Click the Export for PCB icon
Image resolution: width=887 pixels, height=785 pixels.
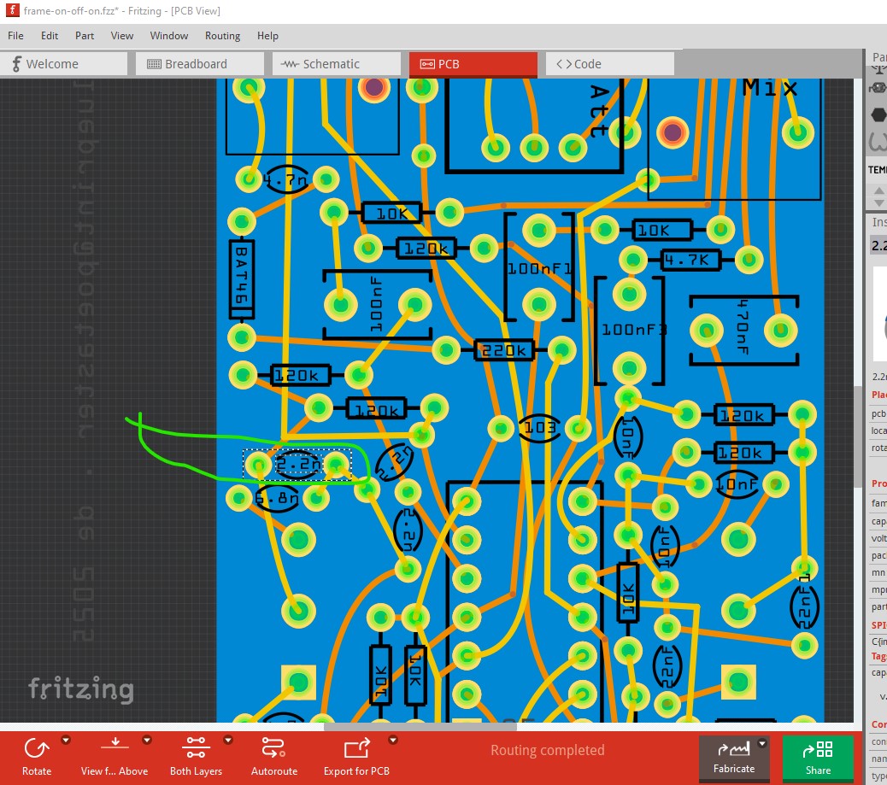tap(355, 749)
